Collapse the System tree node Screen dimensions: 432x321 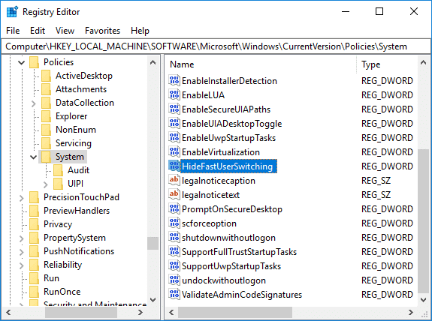coord(33,157)
